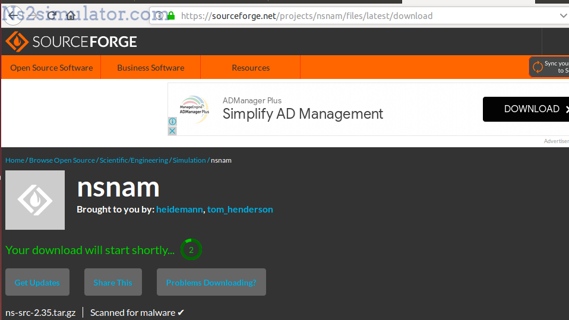Click the green padlock security icon
Screen dimensions: 569x320
tap(171, 15)
